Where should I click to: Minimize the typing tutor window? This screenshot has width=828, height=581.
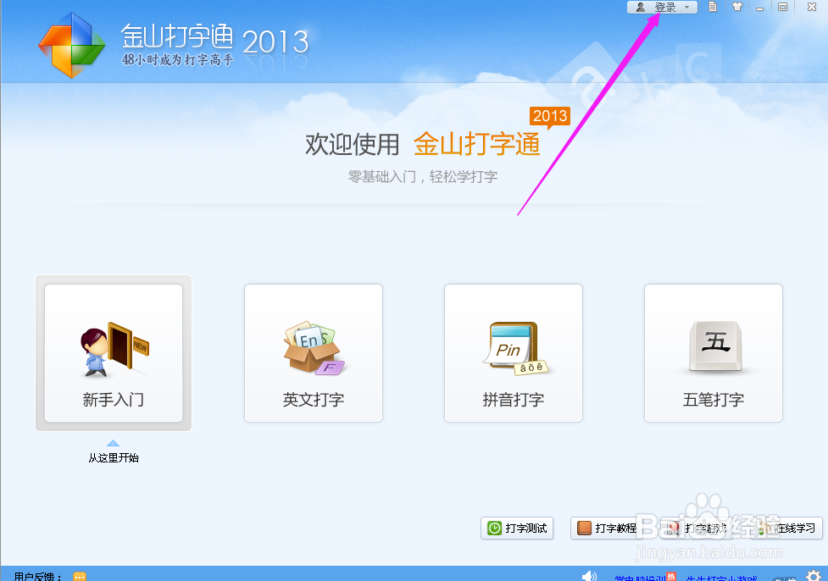[x=760, y=8]
